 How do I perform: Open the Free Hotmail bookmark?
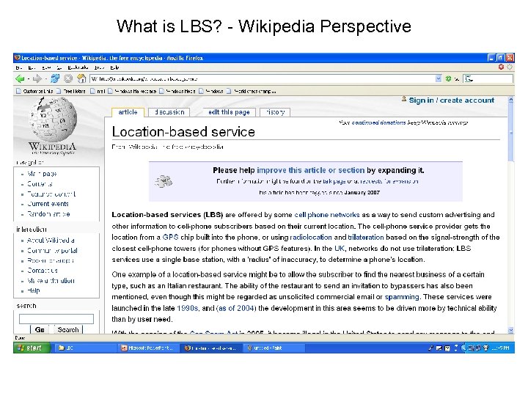coord(71,91)
